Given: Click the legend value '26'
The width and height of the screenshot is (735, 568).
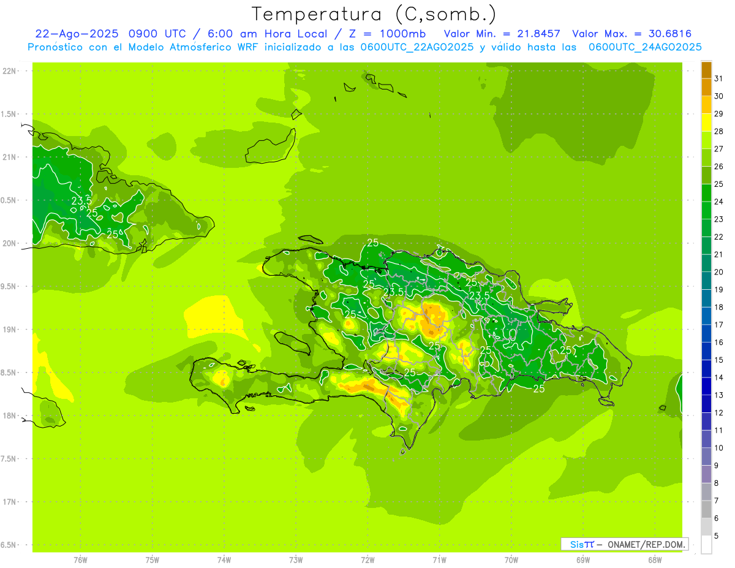Looking at the screenshot, I should (718, 166).
